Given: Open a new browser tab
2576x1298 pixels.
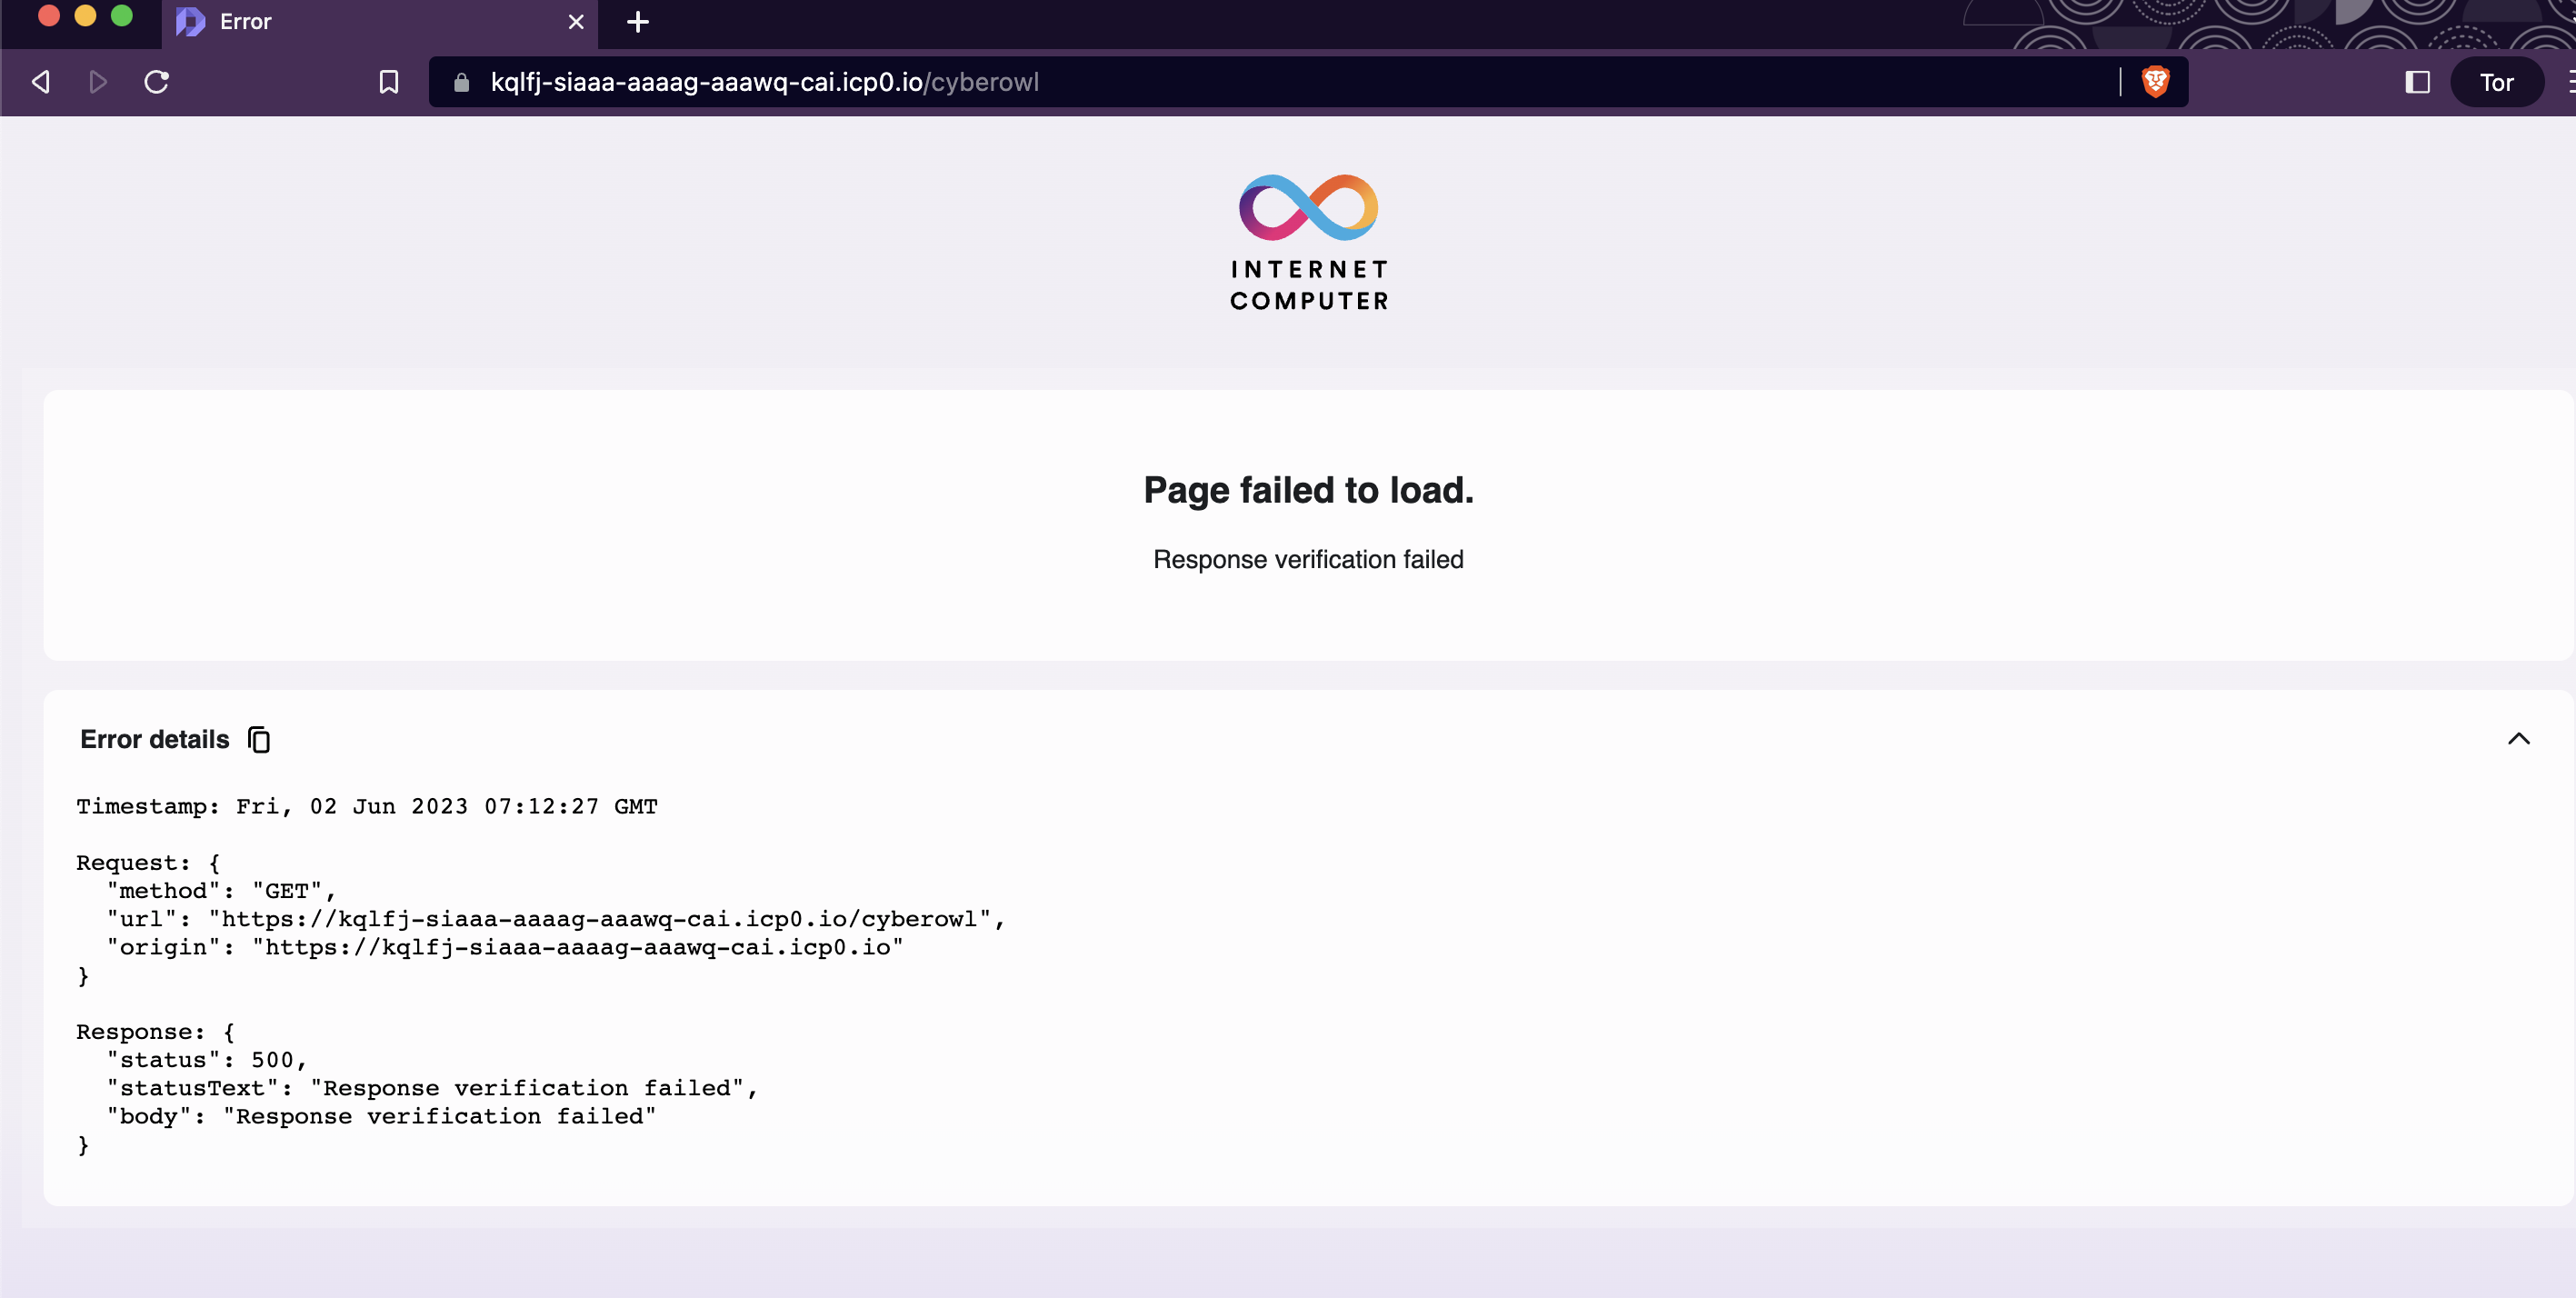Looking at the screenshot, I should click(637, 22).
